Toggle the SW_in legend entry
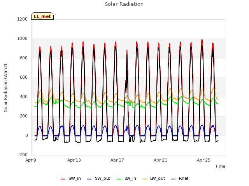Screen dimensions: 249x186 coord(71,179)
